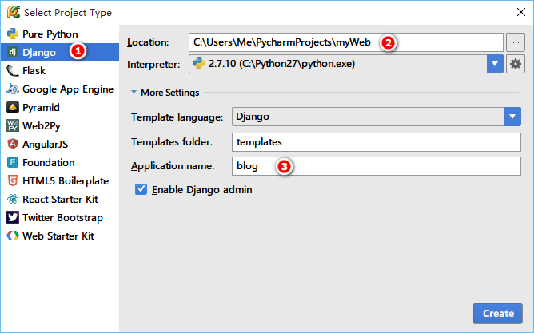The width and height of the screenshot is (534, 333).
Task: Select the Pure Python project type
Action: pos(60,34)
